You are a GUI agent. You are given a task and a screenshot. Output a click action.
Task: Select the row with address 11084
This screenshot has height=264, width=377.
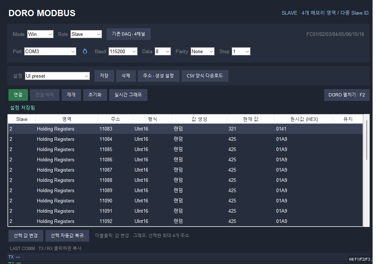[185, 139]
